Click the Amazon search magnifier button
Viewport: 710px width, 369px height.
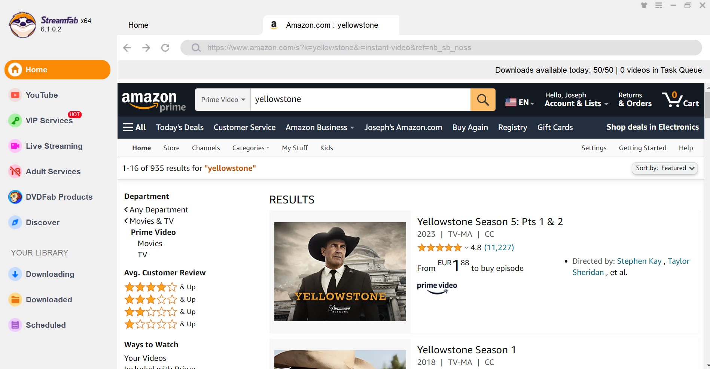tap(483, 100)
